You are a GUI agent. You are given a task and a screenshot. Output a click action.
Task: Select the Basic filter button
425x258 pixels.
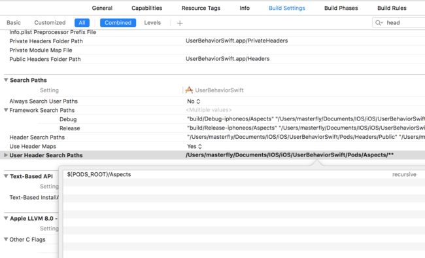click(14, 22)
